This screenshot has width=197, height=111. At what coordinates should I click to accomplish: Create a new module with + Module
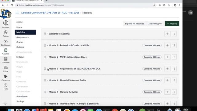172,24
